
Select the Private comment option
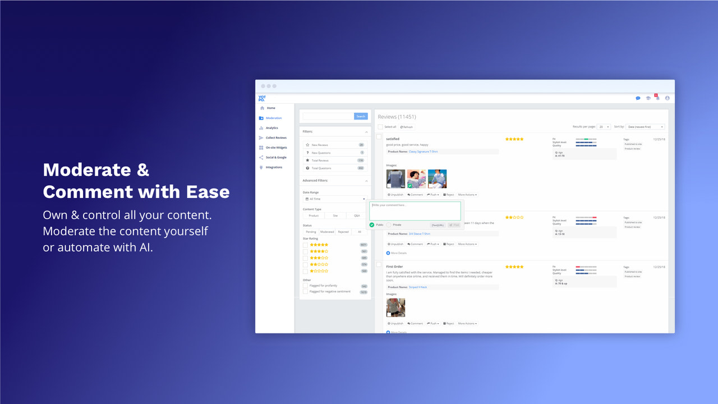coord(389,224)
